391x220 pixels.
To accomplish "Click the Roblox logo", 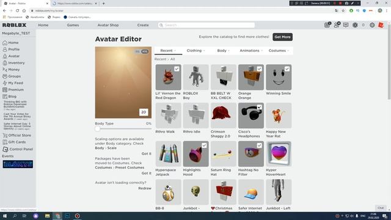I will click(x=14, y=25).
